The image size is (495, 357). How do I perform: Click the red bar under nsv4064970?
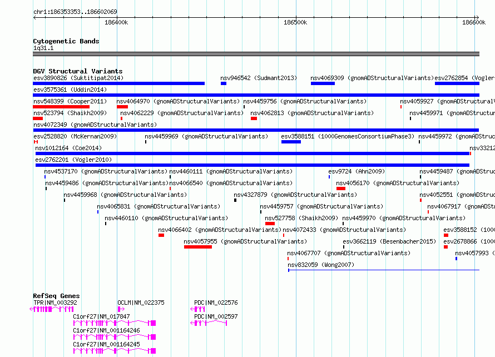point(122,107)
